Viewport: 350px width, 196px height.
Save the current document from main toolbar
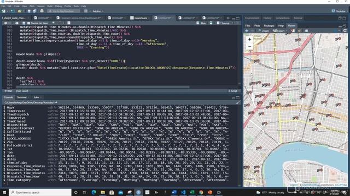(29, 11)
